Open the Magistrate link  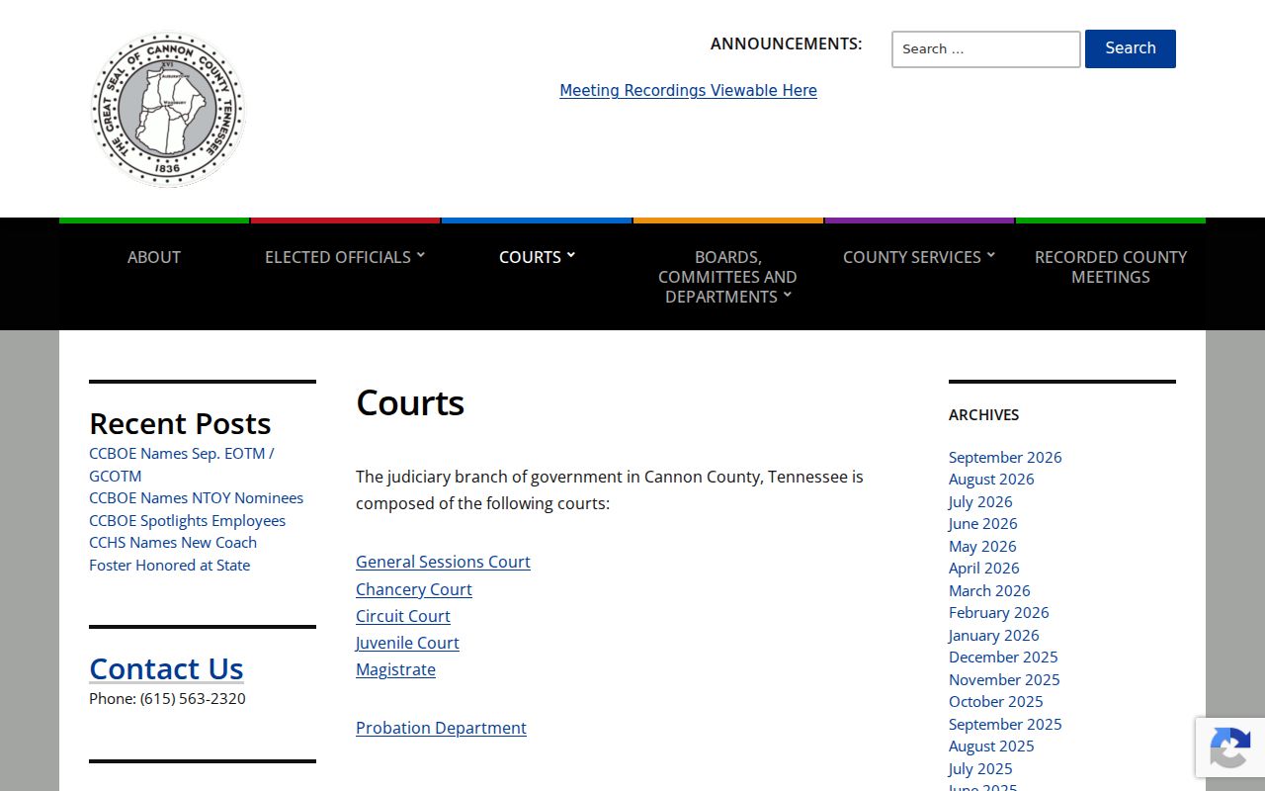[395, 669]
